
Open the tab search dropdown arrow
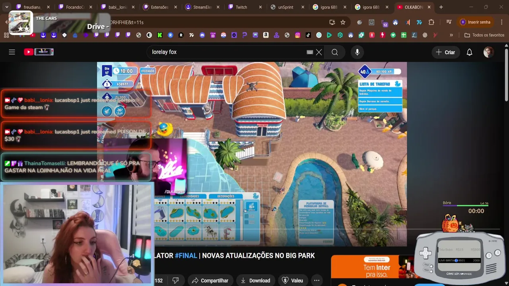(x=6, y=7)
